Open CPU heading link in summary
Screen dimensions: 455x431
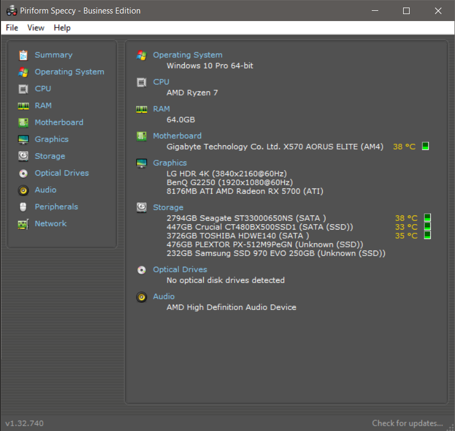pyautogui.click(x=161, y=82)
